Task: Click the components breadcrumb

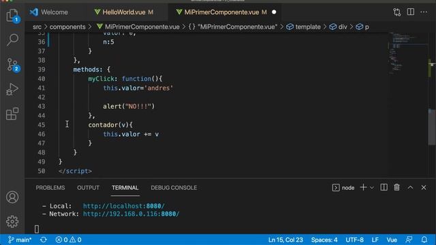Action: [67, 27]
